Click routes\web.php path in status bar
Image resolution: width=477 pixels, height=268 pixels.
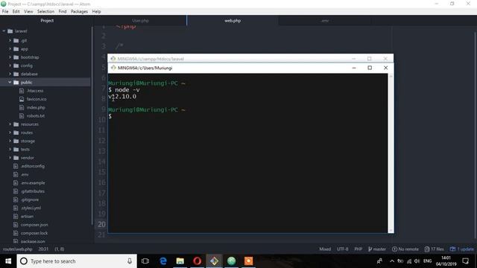(x=17, y=249)
